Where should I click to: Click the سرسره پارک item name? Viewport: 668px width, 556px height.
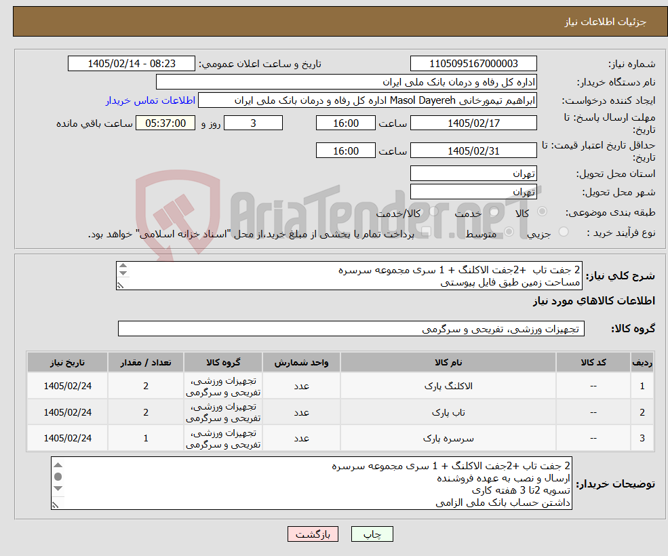(448, 438)
